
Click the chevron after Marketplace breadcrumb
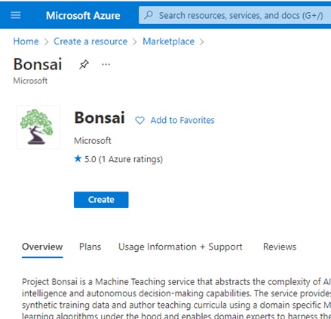(x=201, y=41)
